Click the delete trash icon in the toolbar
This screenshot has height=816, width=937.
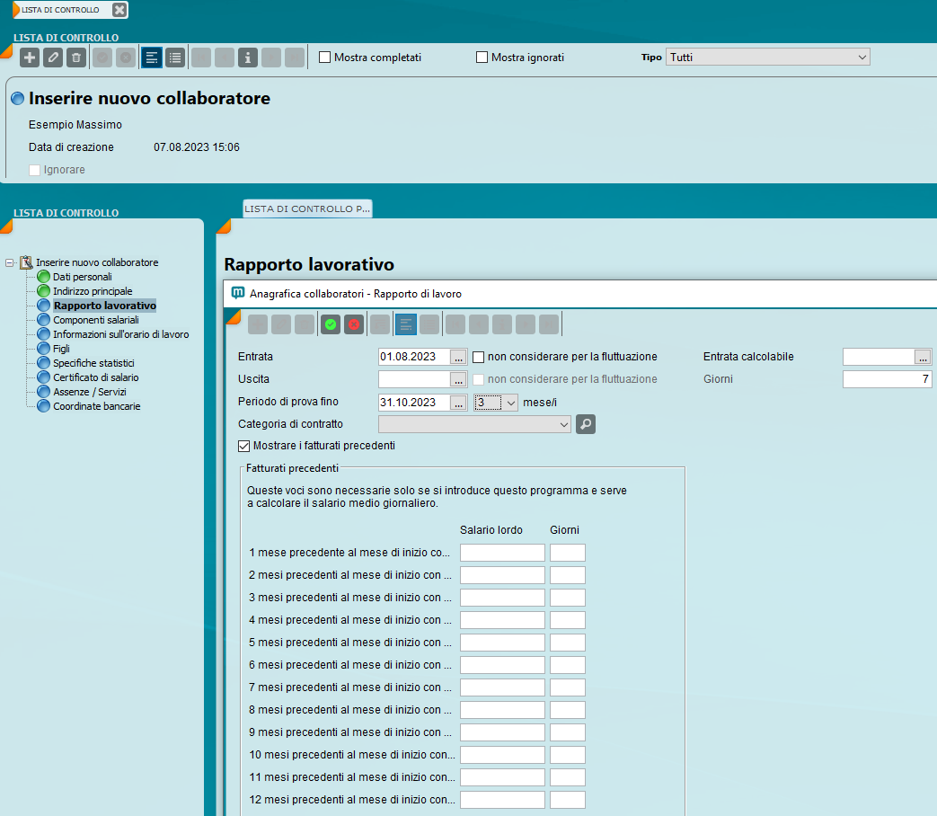pyautogui.click(x=76, y=58)
